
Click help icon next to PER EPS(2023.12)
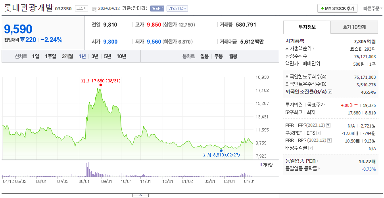[x=328, y=126]
